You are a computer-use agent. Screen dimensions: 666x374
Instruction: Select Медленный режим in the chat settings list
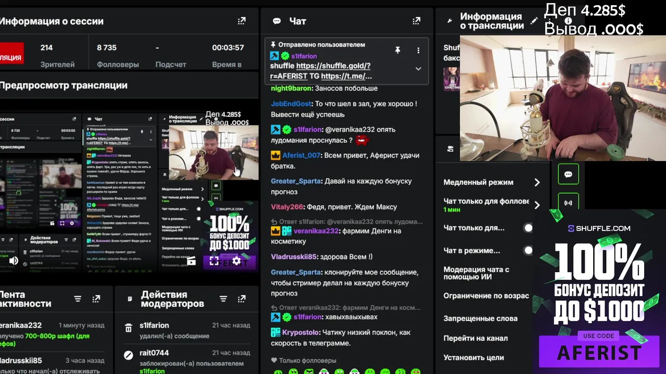click(478, 182)
